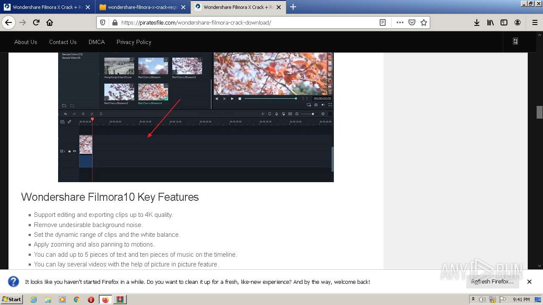The image size is (543, 305).
Task: Open a new tab with plus button
Action: click(293, 7)
